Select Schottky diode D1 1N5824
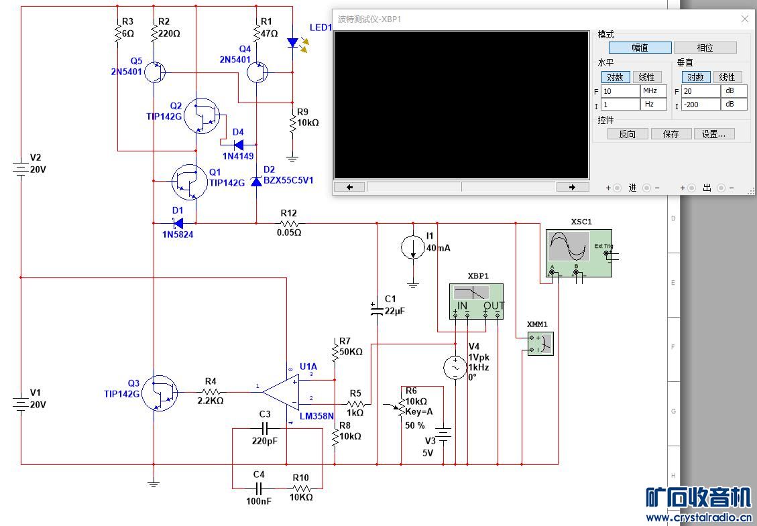The image size is (757, 526). click(x=178, y=223)
